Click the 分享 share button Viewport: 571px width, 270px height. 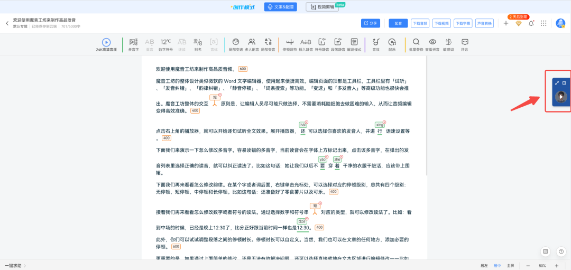(x=371, y=23)
